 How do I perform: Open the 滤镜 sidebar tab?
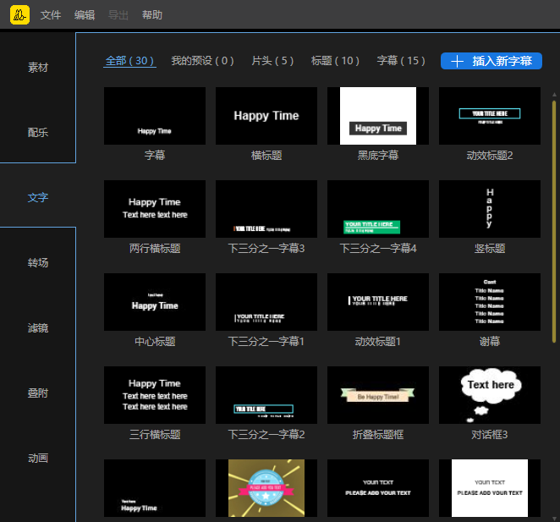(x=38, y=327)
